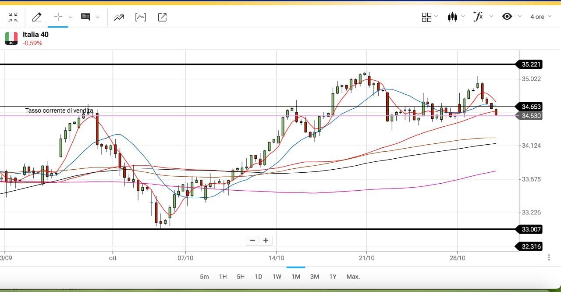
Task: Select the 1M time range tab
Action: (x=295, y=277)
